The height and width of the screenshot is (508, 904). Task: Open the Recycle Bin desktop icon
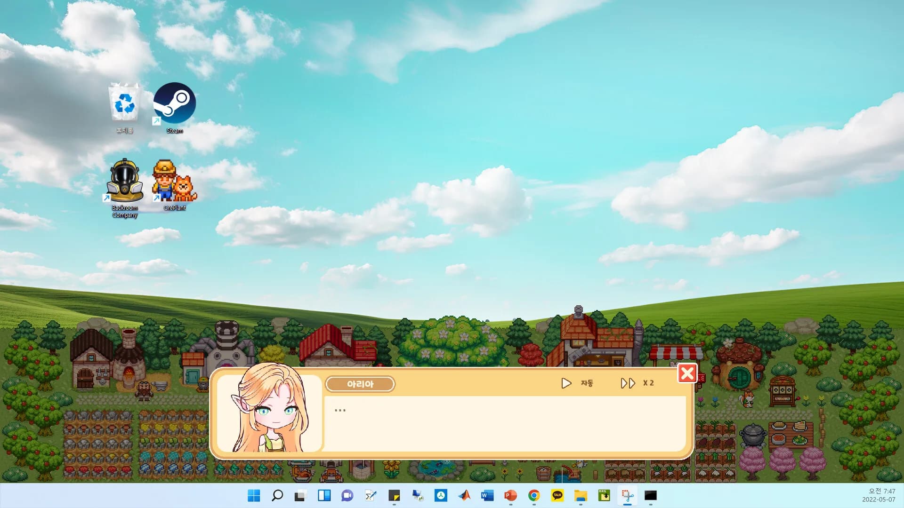point(125,108)
